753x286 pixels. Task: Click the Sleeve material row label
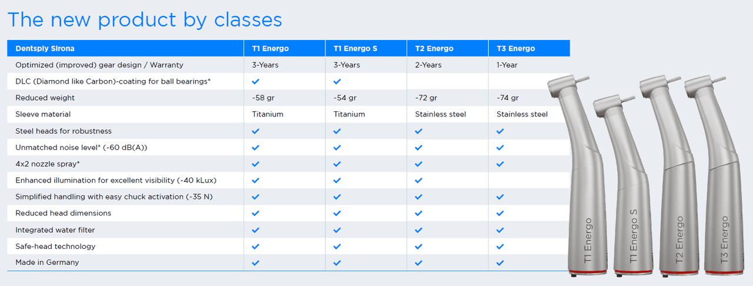43,114
